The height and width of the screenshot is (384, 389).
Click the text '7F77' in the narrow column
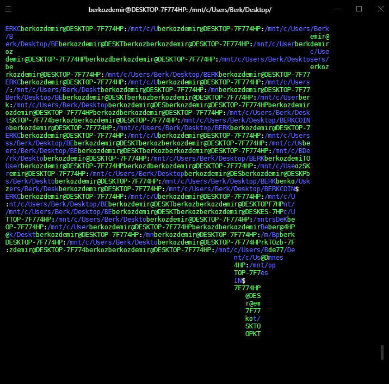tap(253, 311)
